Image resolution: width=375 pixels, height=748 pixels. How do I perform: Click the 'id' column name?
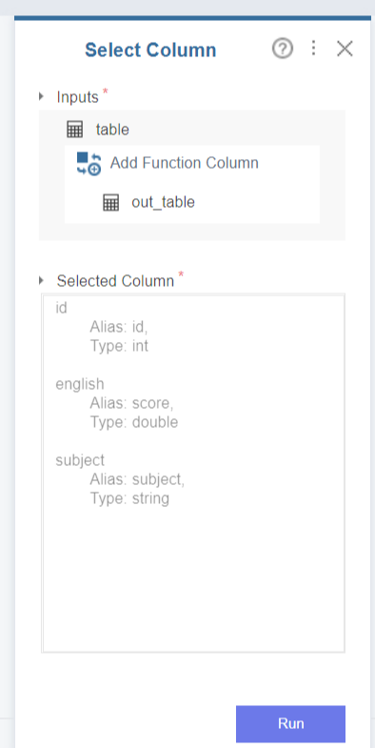tap(62, 308)
